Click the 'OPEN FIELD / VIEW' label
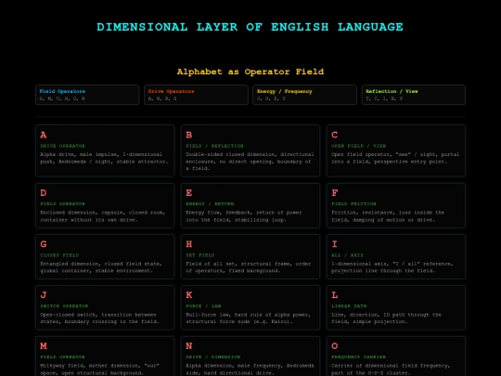501x376 pixels. point(358,146)
